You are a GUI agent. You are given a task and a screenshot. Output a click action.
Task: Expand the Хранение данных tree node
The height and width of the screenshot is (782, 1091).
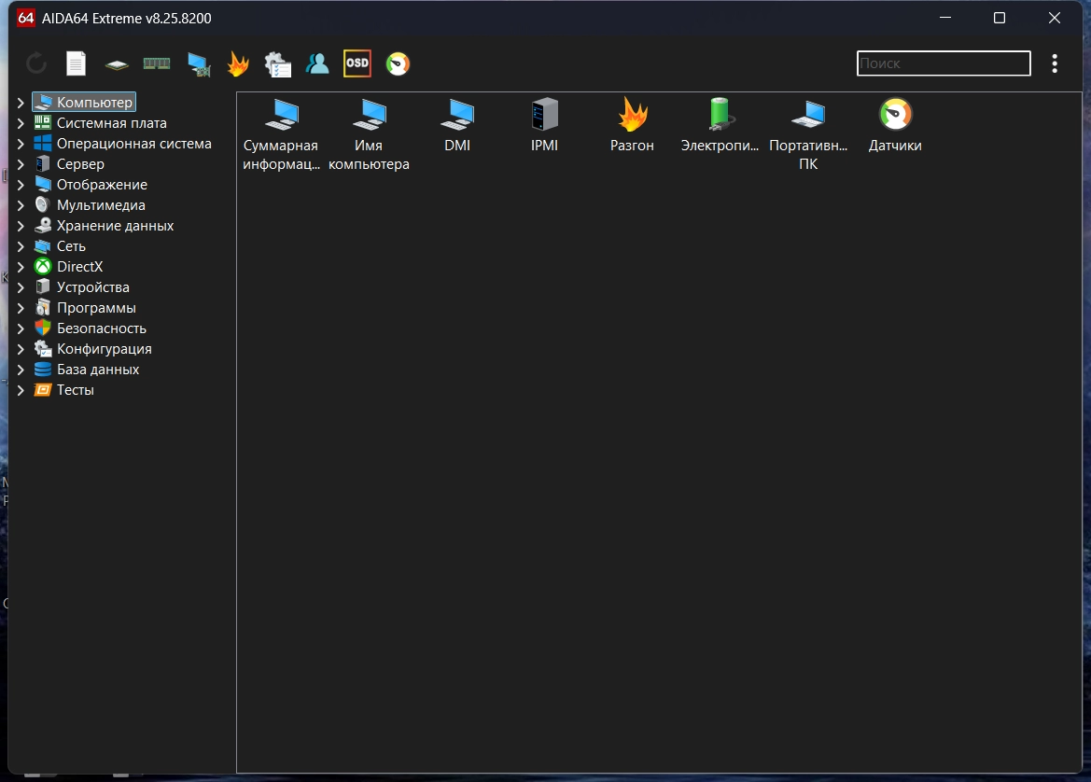click(x=21, y=226)
